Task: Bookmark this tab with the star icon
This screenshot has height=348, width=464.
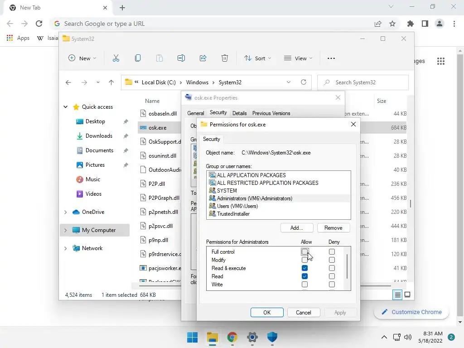Action: [x=392, y=24]
